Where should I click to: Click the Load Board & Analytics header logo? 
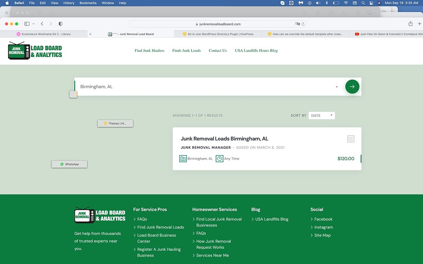click(34, 50)
